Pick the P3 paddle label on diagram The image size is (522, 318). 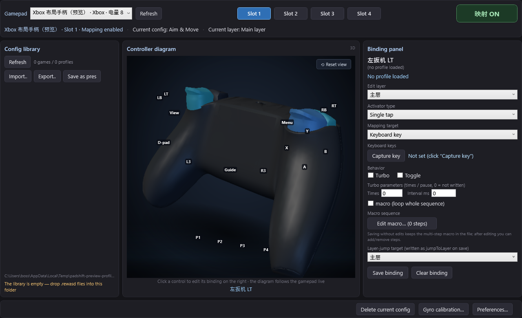(x=242, y=246)
